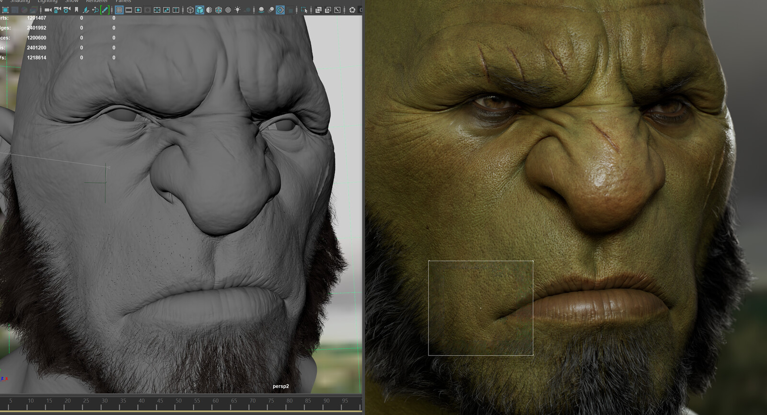Click the Select Camera icon
The width and height of the screenshot is (767, 415).
tap(48, 10)
